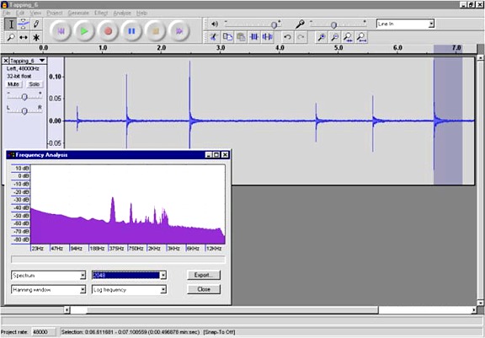Viewport: 485px width, 338px height.
Task: Click the Close button in Frequency Analysis
Action: point(204,289)
